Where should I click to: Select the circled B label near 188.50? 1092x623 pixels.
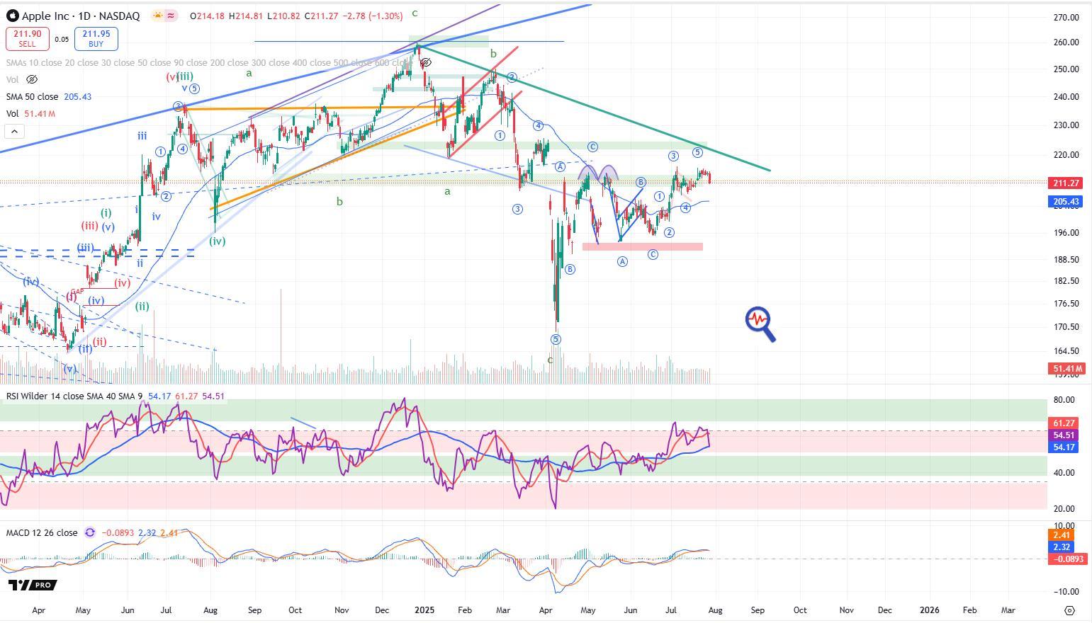[x=570, y=270]
